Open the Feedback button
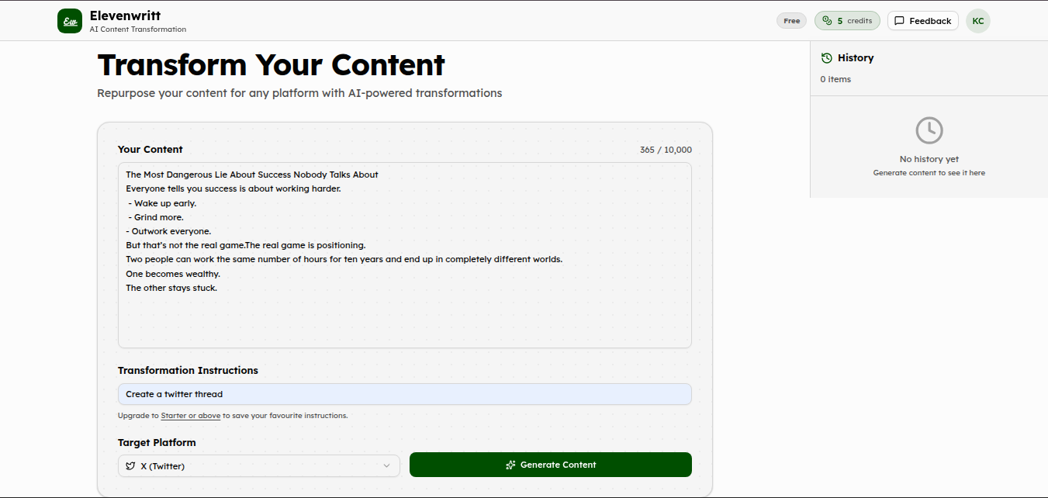The image size is (1048, 498). [922, 21]
